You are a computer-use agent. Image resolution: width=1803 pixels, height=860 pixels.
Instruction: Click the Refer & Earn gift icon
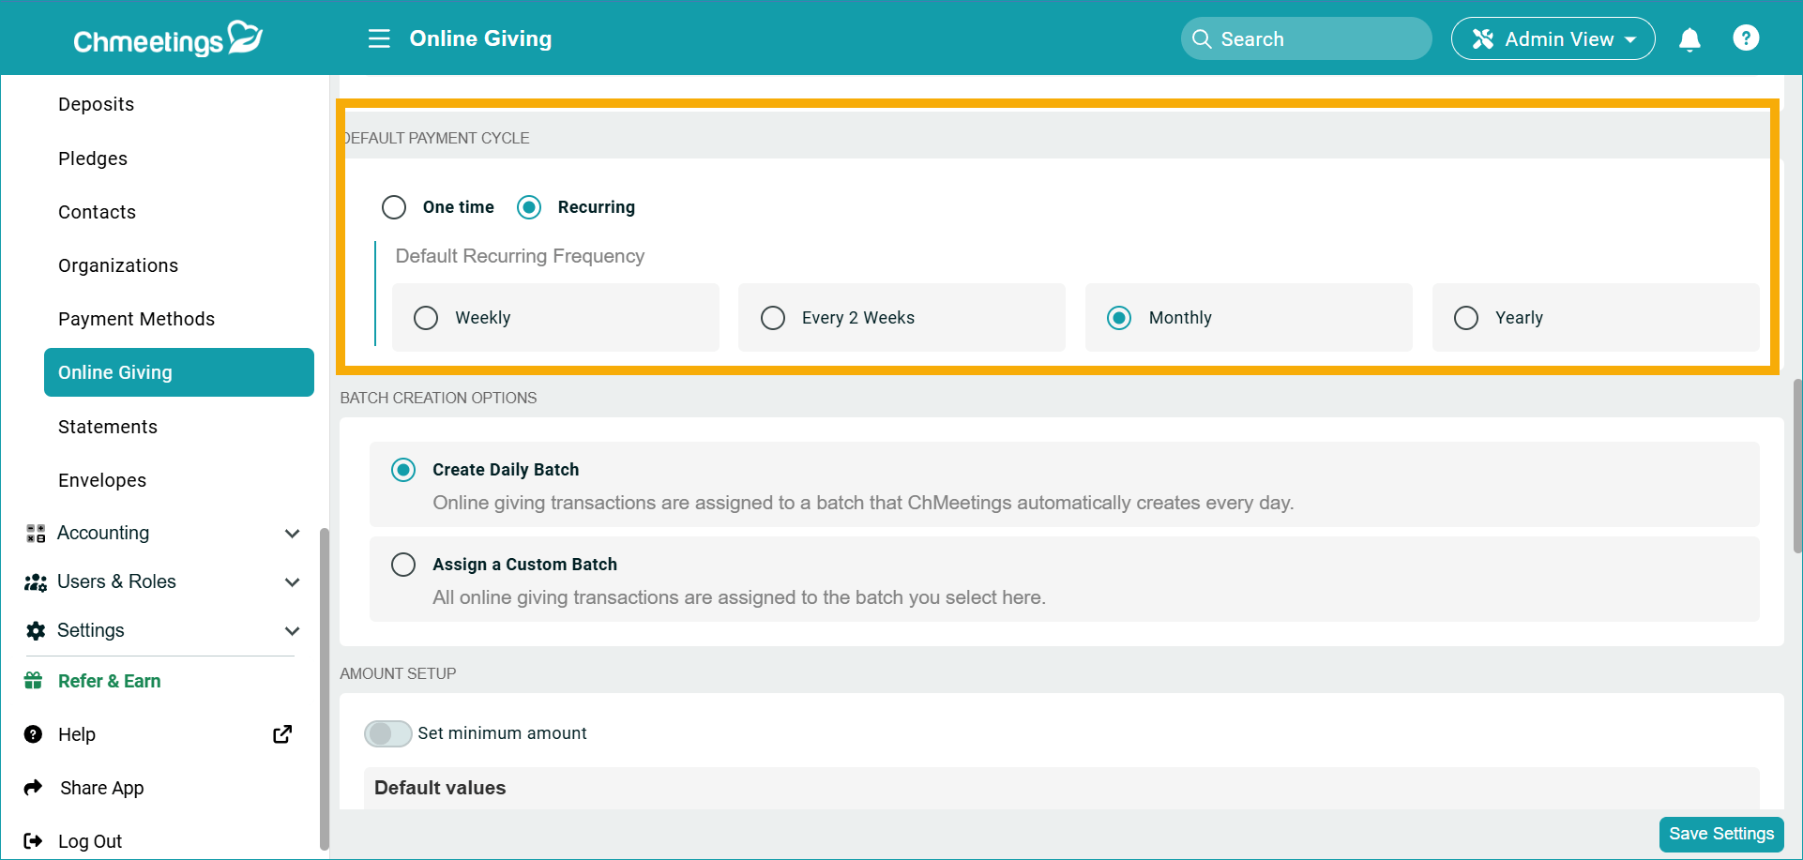[x=35, y=681]
